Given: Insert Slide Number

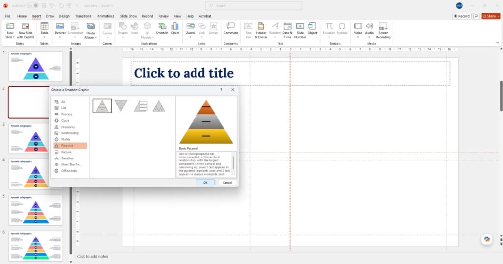Looking at the screenshot, I should pos(300,30).
